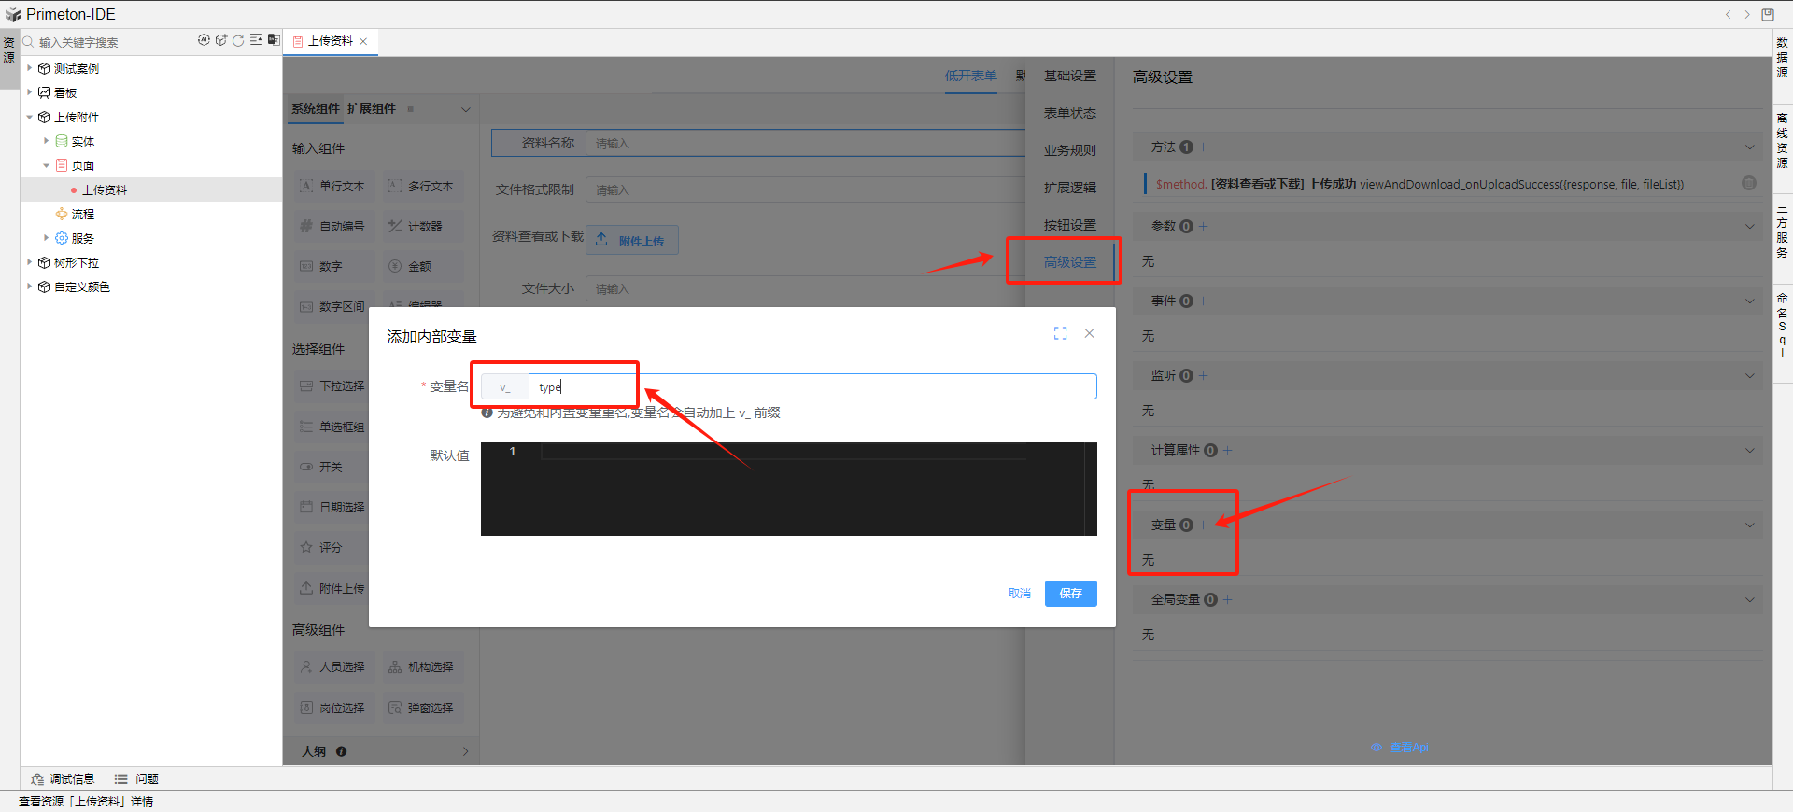The image size is (1793, 812).
Task: Click the add new resource cube icon
Action: 221,40
